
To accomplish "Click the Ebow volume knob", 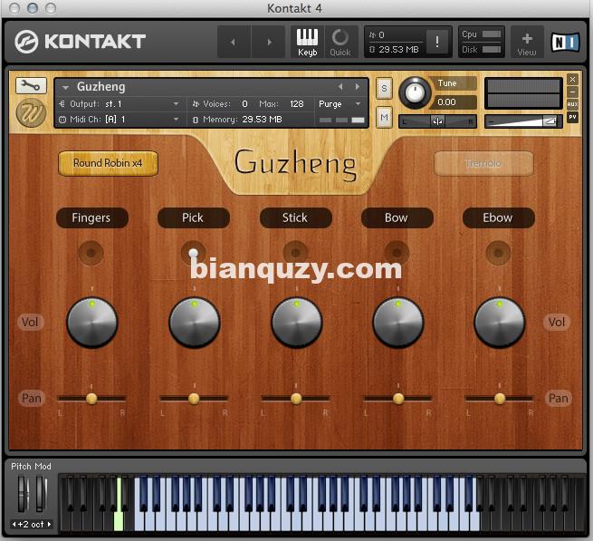I will click(500, 323).
